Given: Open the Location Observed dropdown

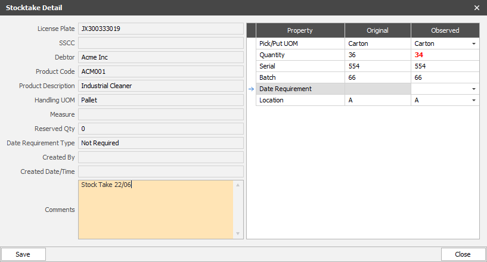Looking at the screenshot, I should click(x=474, y=100).
